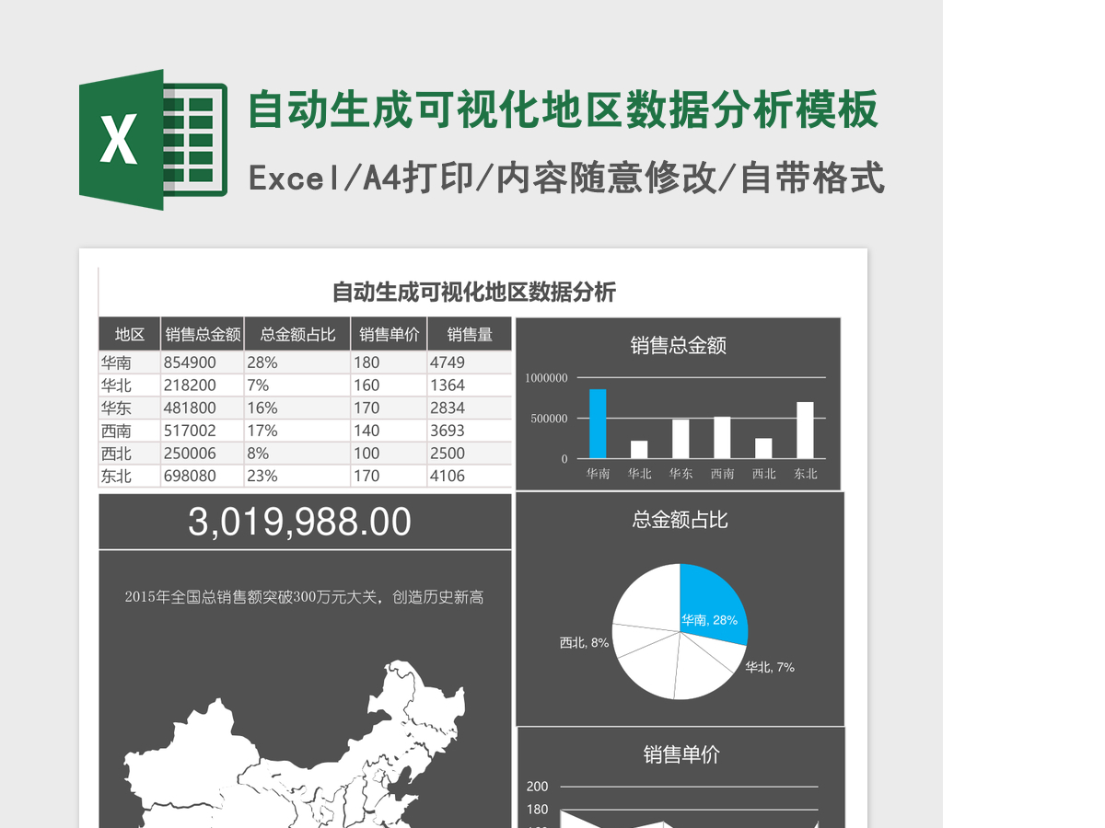Select the 8% share cell
This screenshot has height=828, width=1105.
297,454
